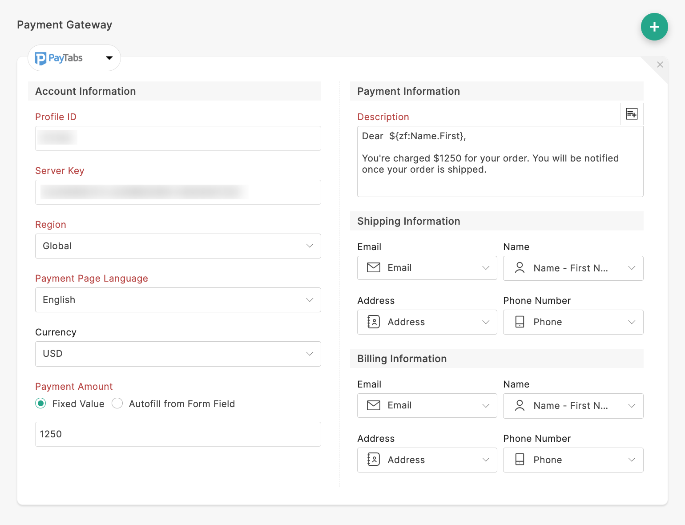685x525 pixels.
Task: Open Billing Address field dropdown
Action: 427,460
